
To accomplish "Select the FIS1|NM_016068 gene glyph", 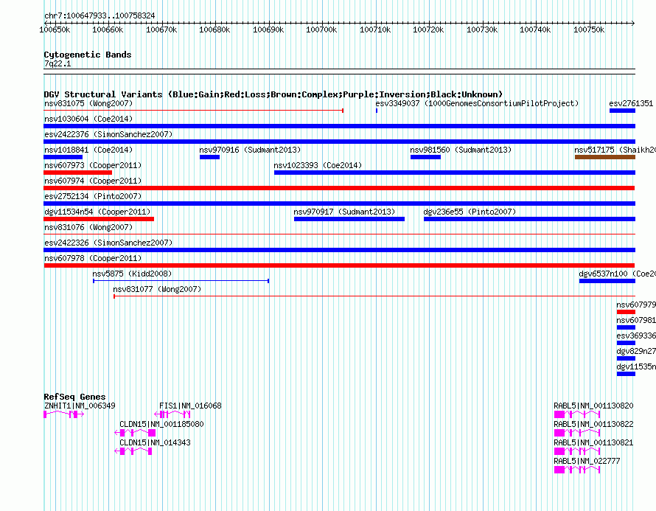I will (172, 414).
